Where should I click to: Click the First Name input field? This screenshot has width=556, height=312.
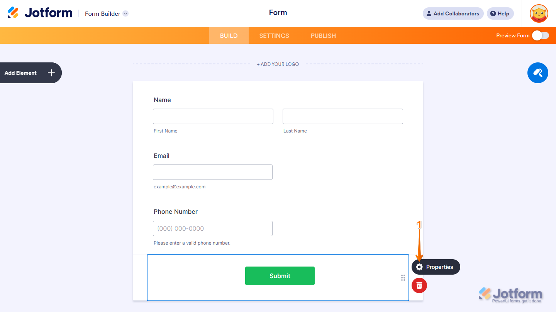[213, 116]
